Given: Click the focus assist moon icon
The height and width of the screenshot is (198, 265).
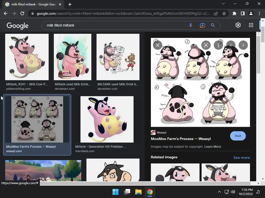Looking at the screenshot, I should (x=258, y=192).
